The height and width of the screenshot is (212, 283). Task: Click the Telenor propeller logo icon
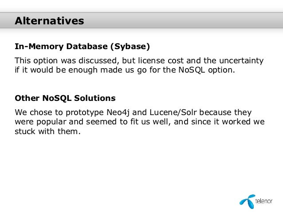(248, 200)
